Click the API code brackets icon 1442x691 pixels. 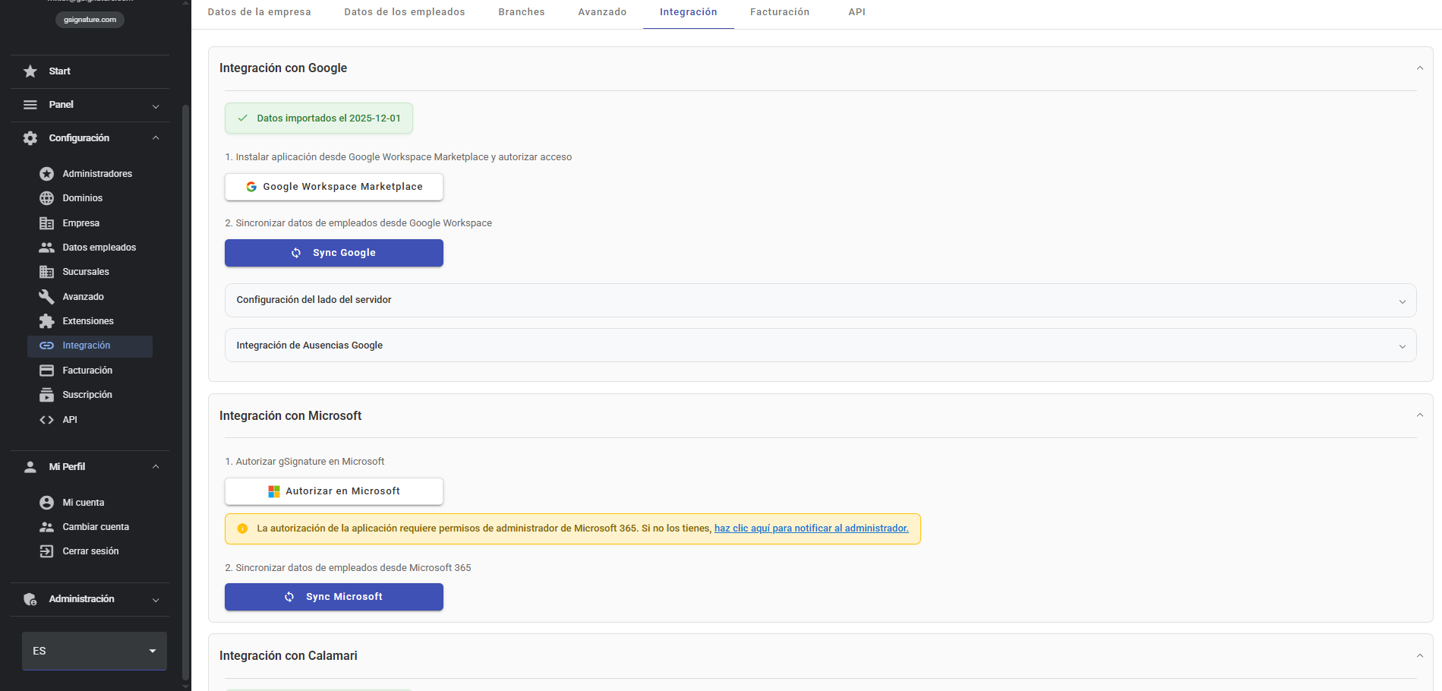pos(46,420)
